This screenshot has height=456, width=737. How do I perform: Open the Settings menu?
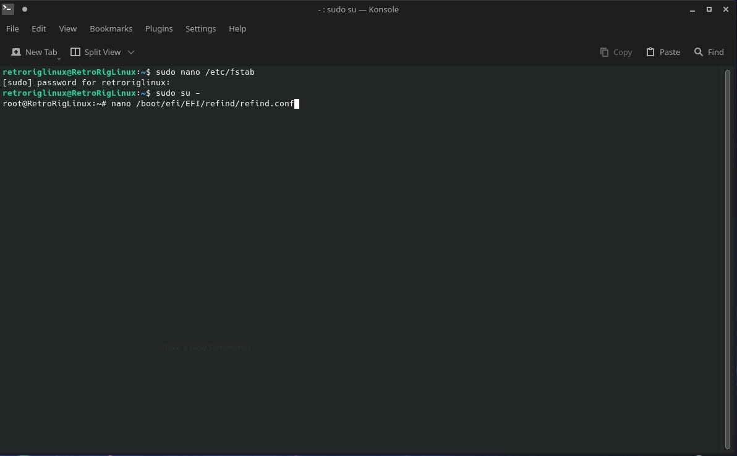coord(201,29)
